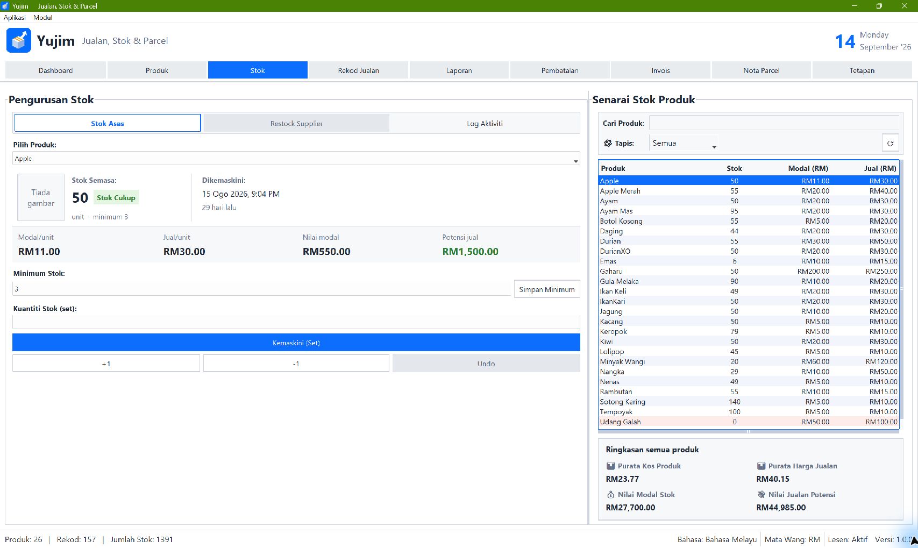Click the Simpan Minimum button
The image size is (918, 548).
click(547, 289)
